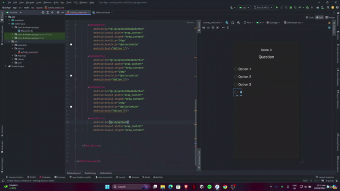
Task: Open the Pixel 8 API 33 device dropdown
Action: (x=263, y=7)
